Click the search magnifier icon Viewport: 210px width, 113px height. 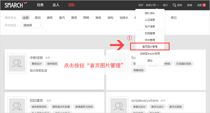pyautogui.click(x=174, y=5)
